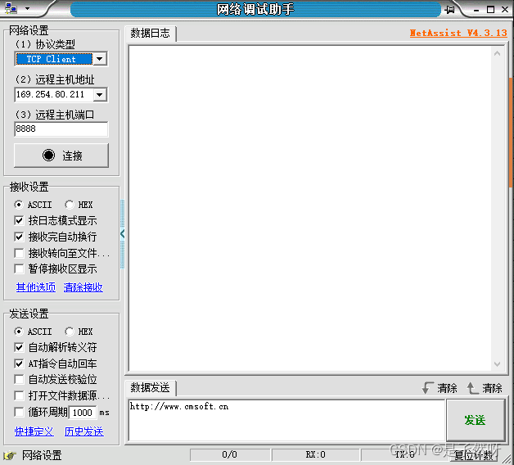The height and width of the screenshot is (465, 514).
Task: Click the remote port field 8888
Action: 61,129
